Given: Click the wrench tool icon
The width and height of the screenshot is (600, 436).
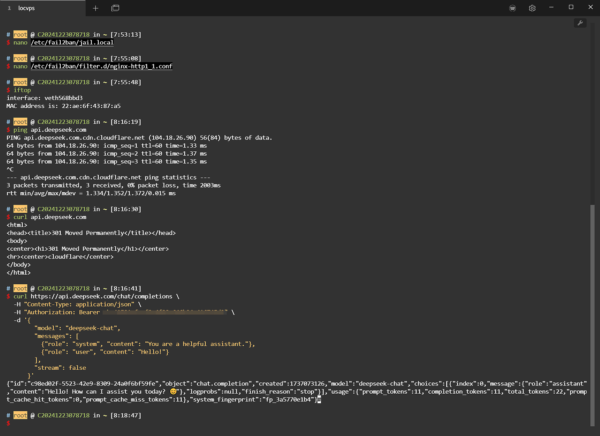Looking at the screenshot, I should click(x=580, y=23).
